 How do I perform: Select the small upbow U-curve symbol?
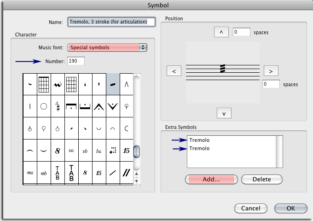99,128
